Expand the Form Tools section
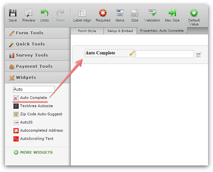 click(x=38, y=33)
